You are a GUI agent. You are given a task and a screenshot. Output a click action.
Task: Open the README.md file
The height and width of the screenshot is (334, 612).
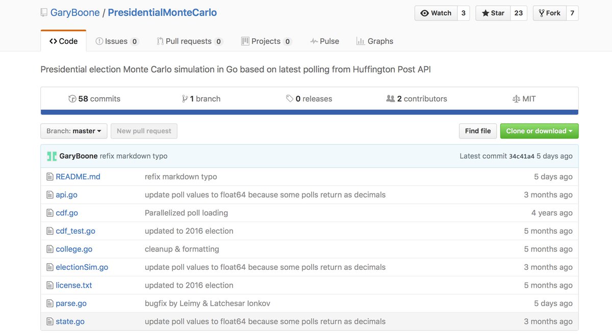coord(78,177)
